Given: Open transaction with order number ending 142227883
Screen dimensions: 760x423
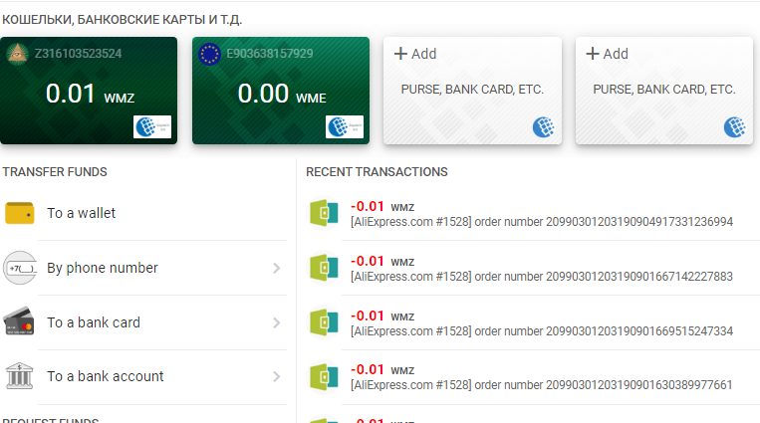Looking at the screenshot, I should tap(532, 269).
